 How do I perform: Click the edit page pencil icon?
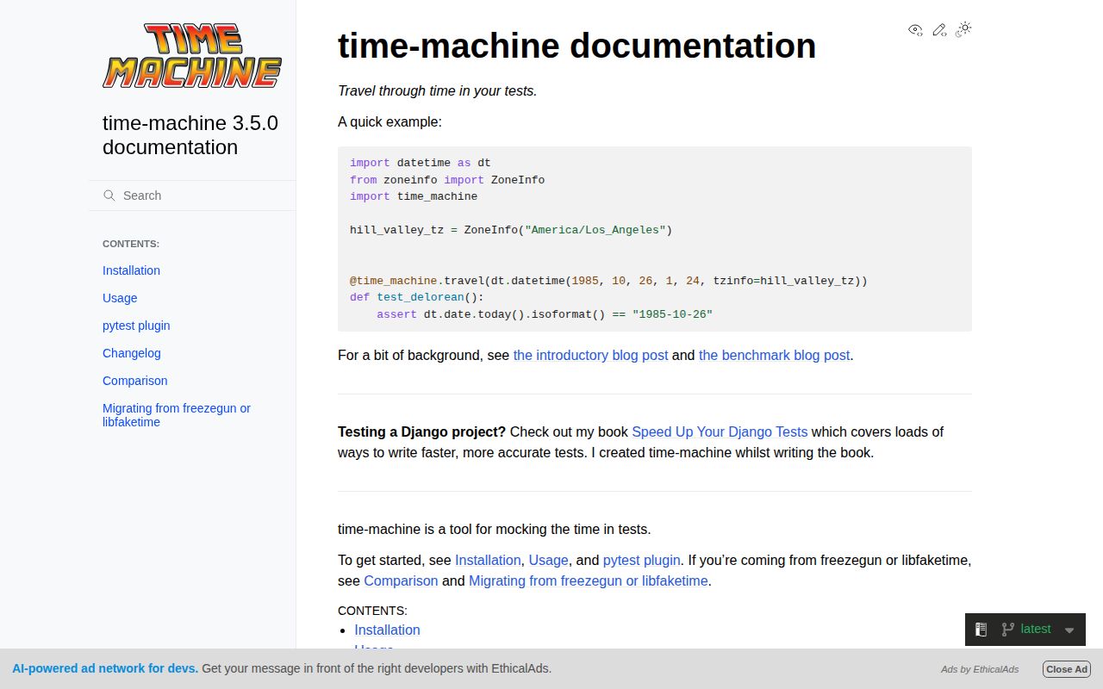tap(940, 29)
